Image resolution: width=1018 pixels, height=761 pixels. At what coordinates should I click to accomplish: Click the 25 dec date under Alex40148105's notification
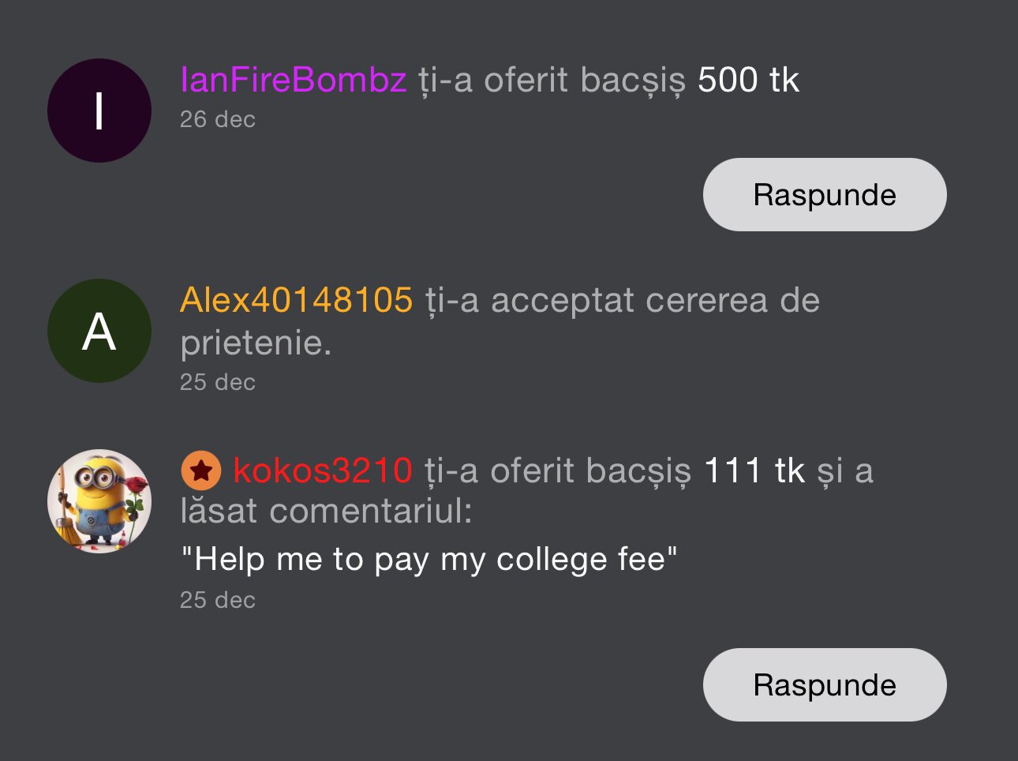coord(218,382)
